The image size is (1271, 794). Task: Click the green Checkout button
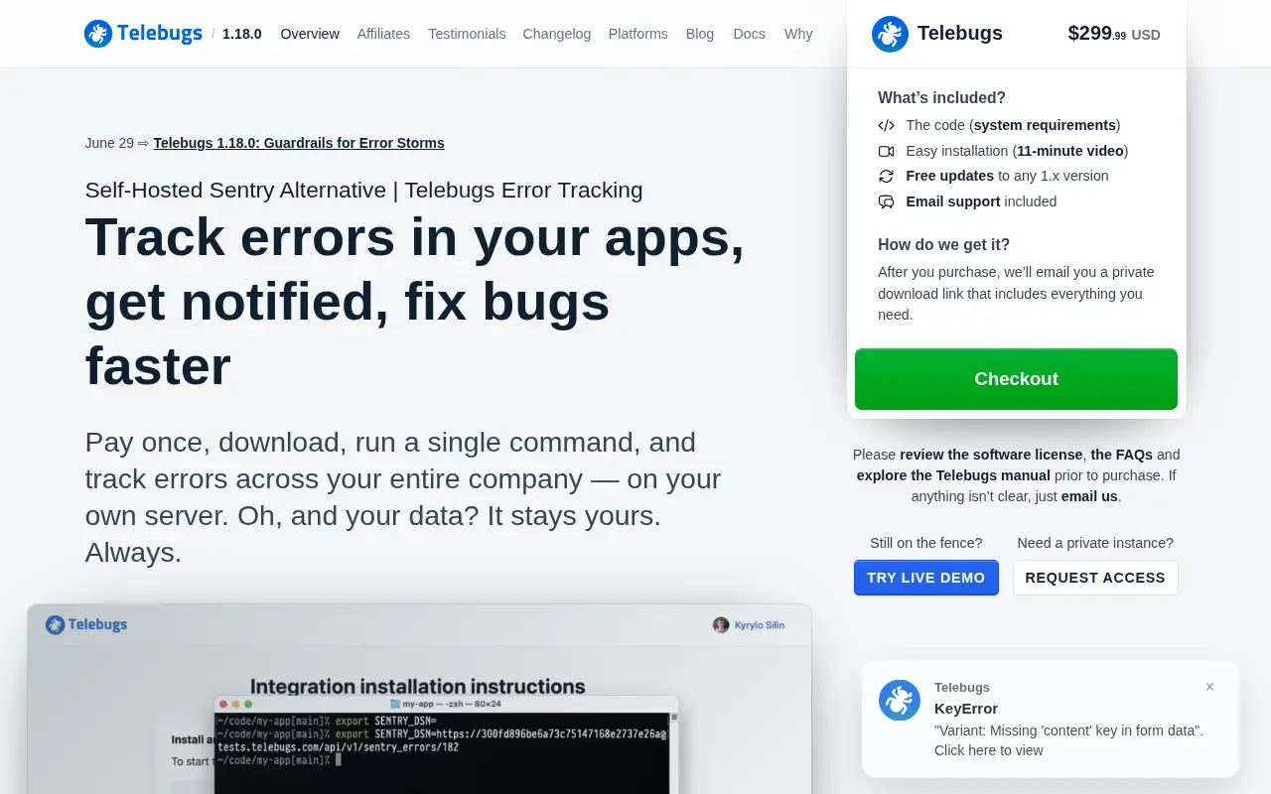click(x=1016, y=379)
